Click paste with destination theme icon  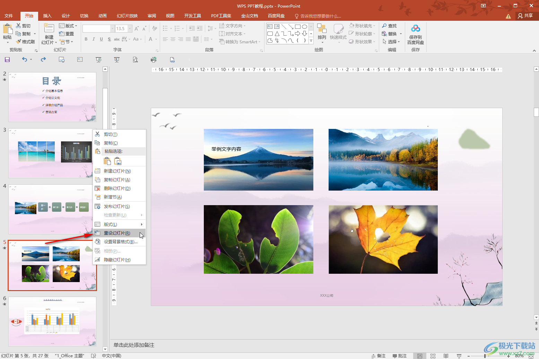(107, 161)
